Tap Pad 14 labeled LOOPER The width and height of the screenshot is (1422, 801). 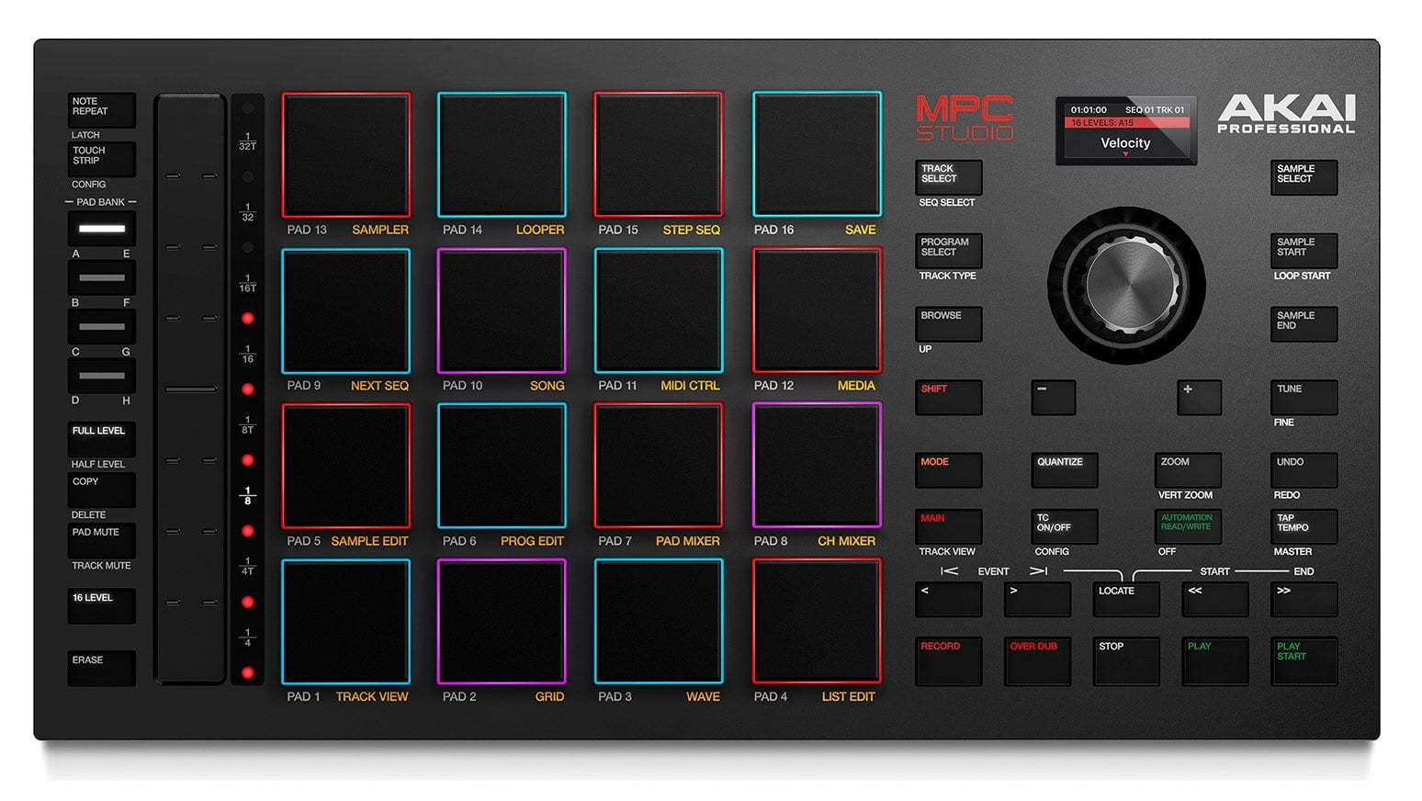pos(502,154)
